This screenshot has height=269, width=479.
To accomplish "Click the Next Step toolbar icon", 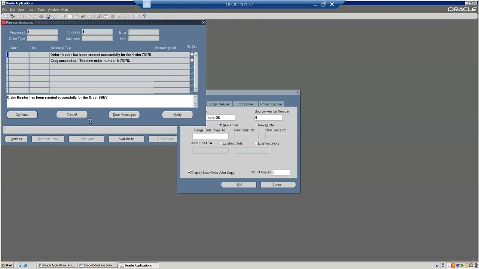I will pos(35,16).
